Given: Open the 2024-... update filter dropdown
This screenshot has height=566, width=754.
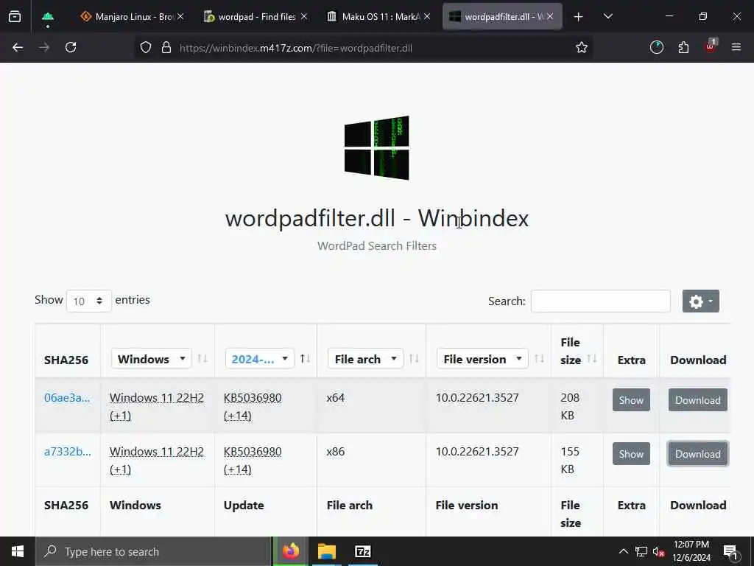Looking at the screenshot, I should click(x=259, y=359).
